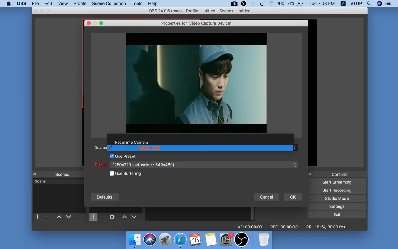Open Notification Center from the menu bar
This screenshot has height=249, width=398.
click(388, 3)
